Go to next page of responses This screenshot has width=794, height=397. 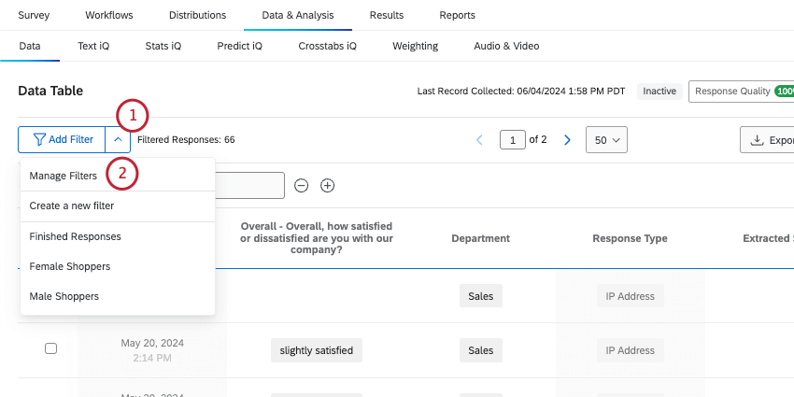(567, 140)
